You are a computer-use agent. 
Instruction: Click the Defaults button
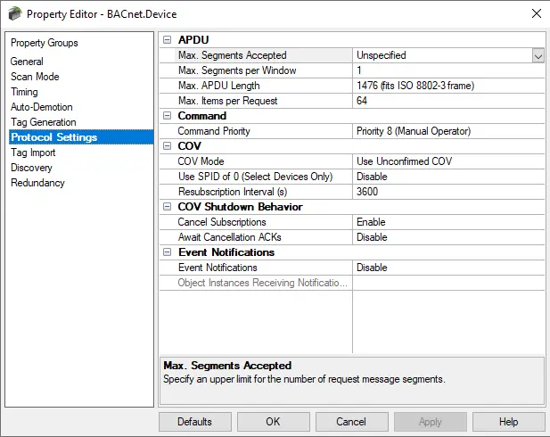(195, 422)
